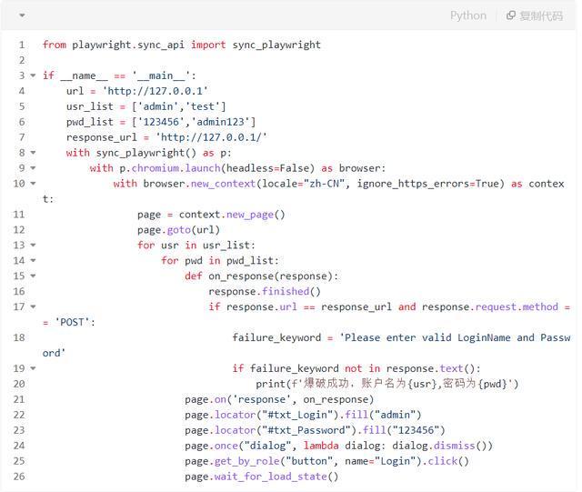Collapse the new_context block at line 10
The width and height of the screenshot is (582, 492).
[34, 184]
